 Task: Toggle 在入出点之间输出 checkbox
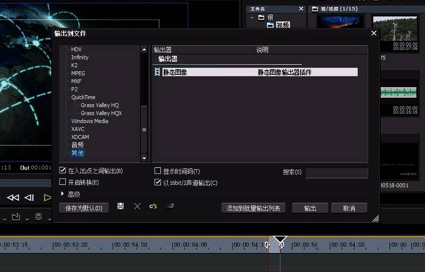(63, 170)
